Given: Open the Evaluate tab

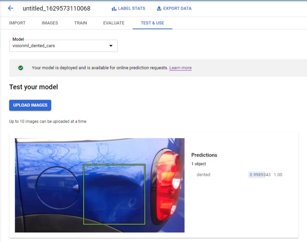Looking at the screenshot, I should (114, 23).
